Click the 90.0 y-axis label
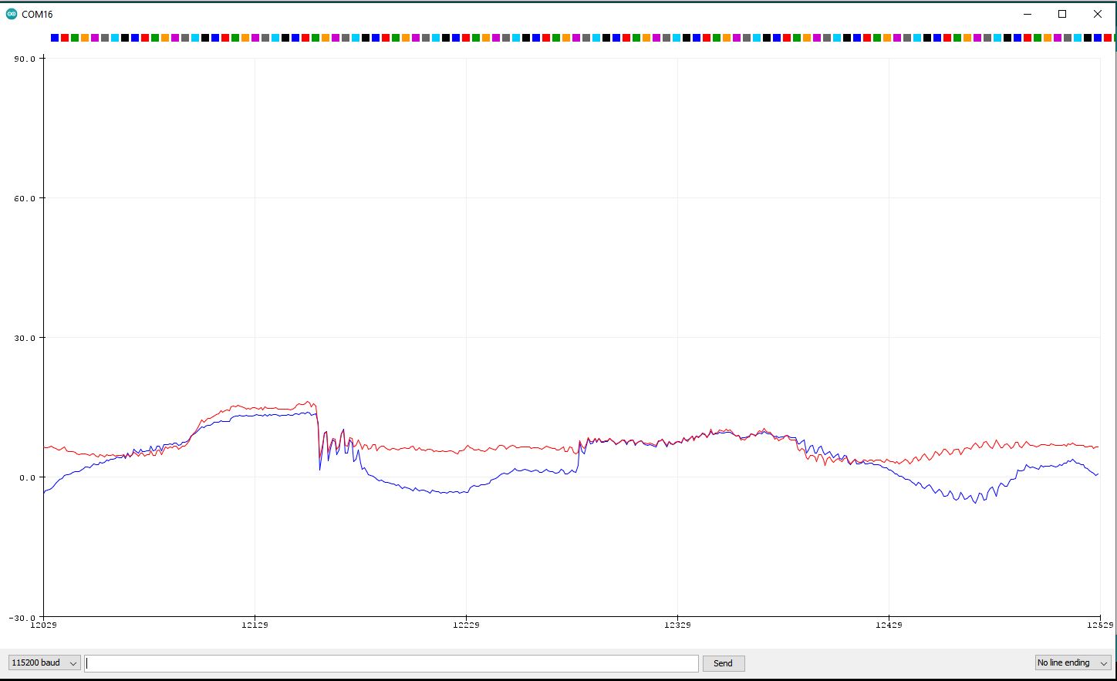 click(x=25, y=59)
